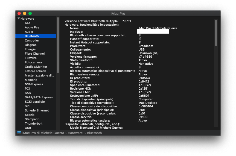This screenshot has width=236, height=156.
Task: Select the highlighted Bluetooth entry
Action: point(36,36)
